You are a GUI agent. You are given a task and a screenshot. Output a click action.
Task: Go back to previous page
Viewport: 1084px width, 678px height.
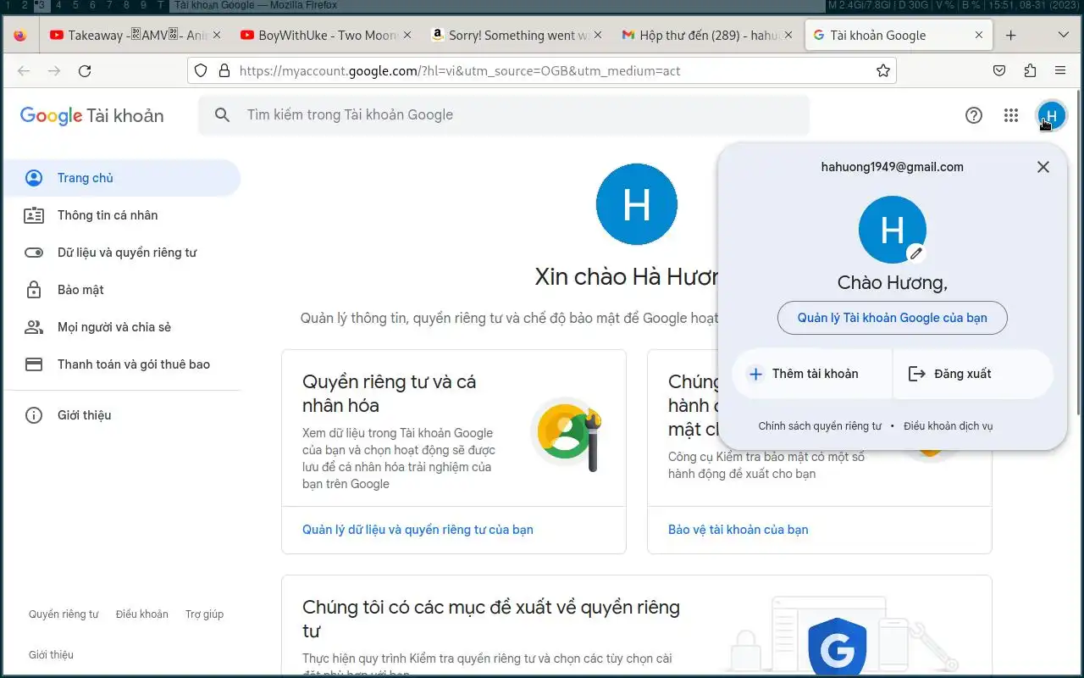click(x=24, y=71)
